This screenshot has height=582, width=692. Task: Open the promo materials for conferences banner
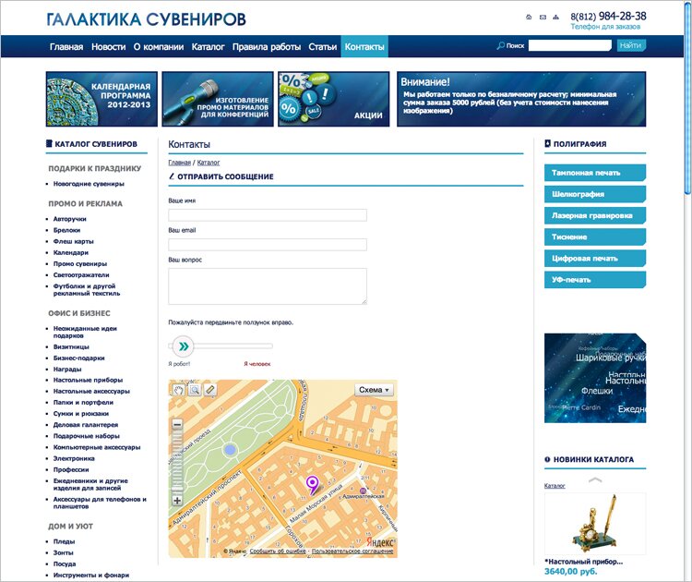(218, 99)
